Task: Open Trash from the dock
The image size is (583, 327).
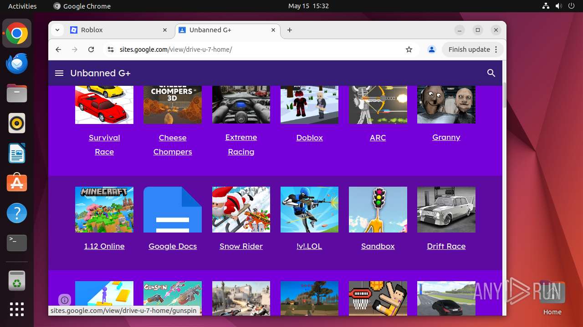Action: (x=17, y=280)
